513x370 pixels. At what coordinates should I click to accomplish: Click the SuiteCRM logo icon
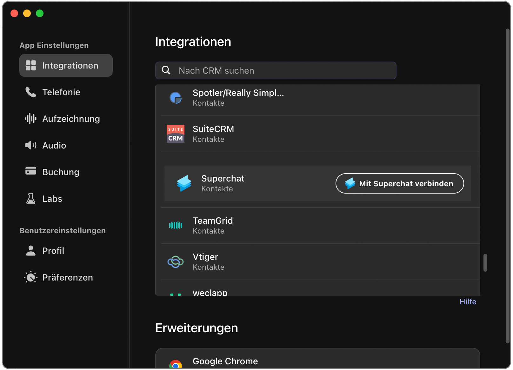176,134
